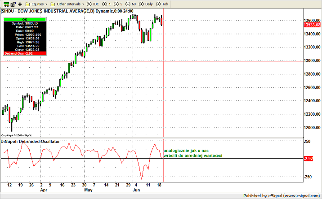The width and height of the screenshot is (322, 199).
Task: Click the red 13533.08 last price tag
Action: click(312, 25)
